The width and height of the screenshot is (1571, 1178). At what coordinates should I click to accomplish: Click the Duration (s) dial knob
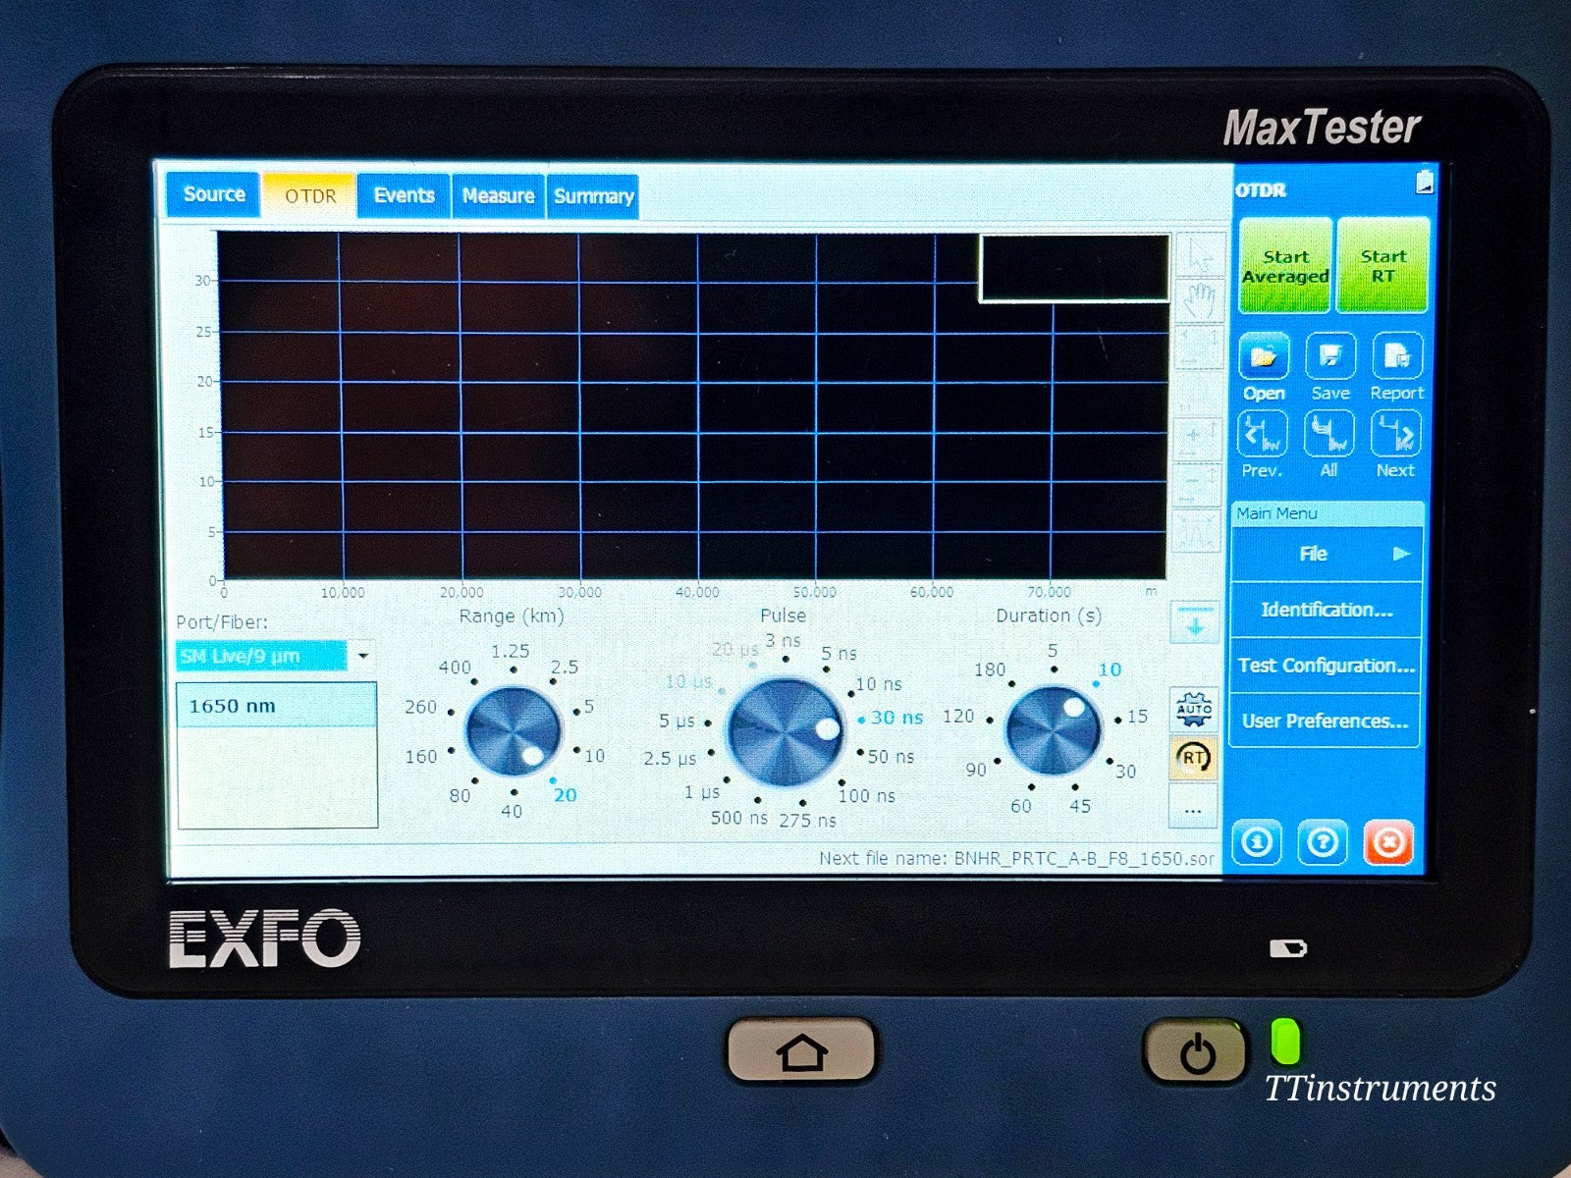[x=1054, y=730]
